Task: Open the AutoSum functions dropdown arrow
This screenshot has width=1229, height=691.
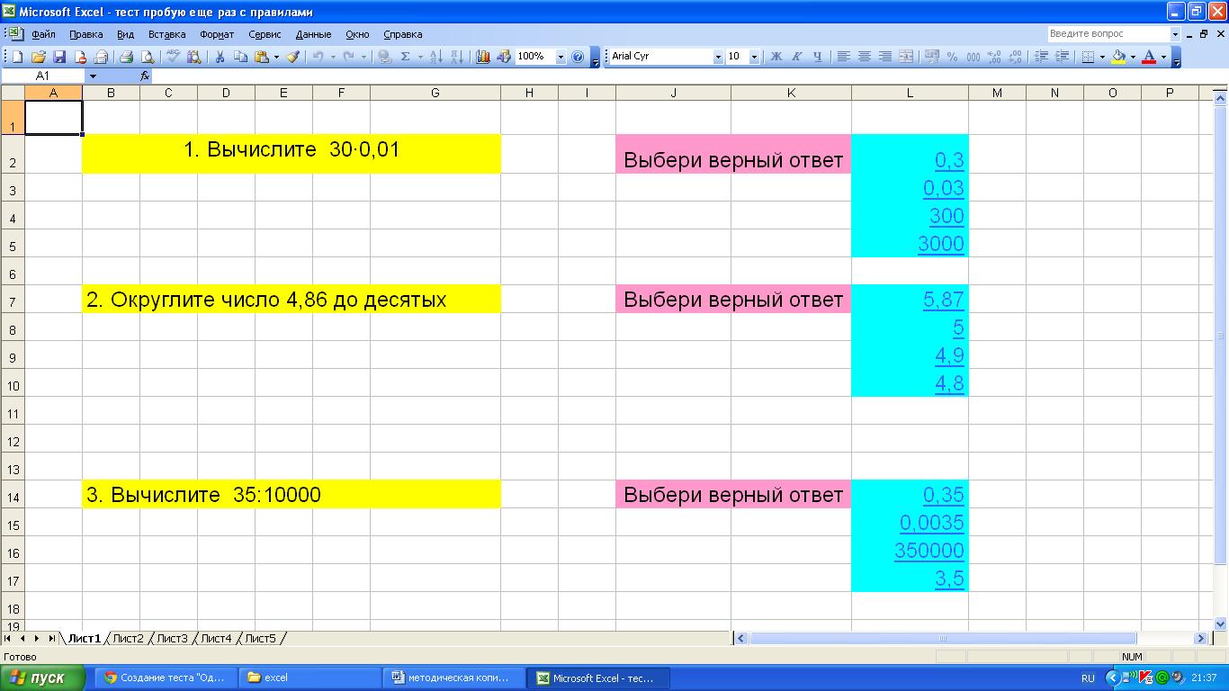Action: [x=420, y=57]
